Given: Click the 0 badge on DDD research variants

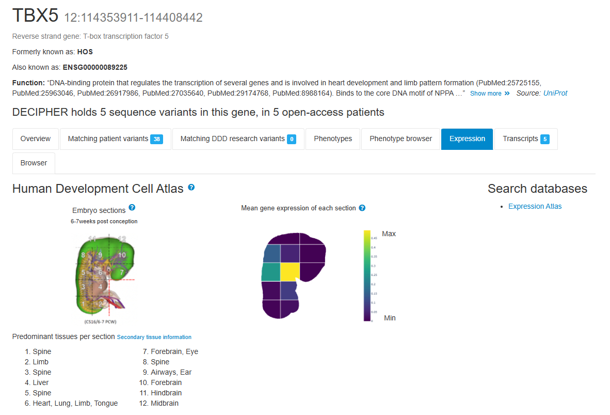Looking at the screenshot, I should tap(292, 139).
